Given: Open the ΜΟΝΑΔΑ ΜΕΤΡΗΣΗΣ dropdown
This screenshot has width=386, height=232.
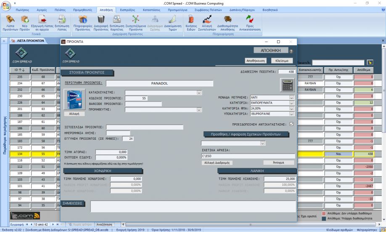Looking at the screenshot, I should pos(291,97).
